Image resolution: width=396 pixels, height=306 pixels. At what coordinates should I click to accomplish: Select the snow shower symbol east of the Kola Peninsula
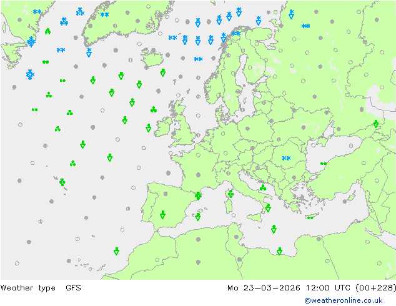pos(291,14)
